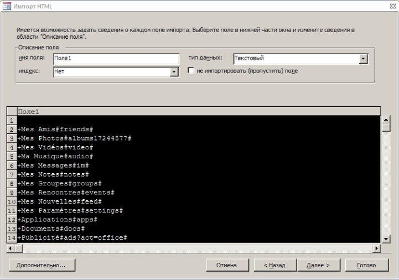Click the vertical scrollbar up arrow

tap(386, 119)
